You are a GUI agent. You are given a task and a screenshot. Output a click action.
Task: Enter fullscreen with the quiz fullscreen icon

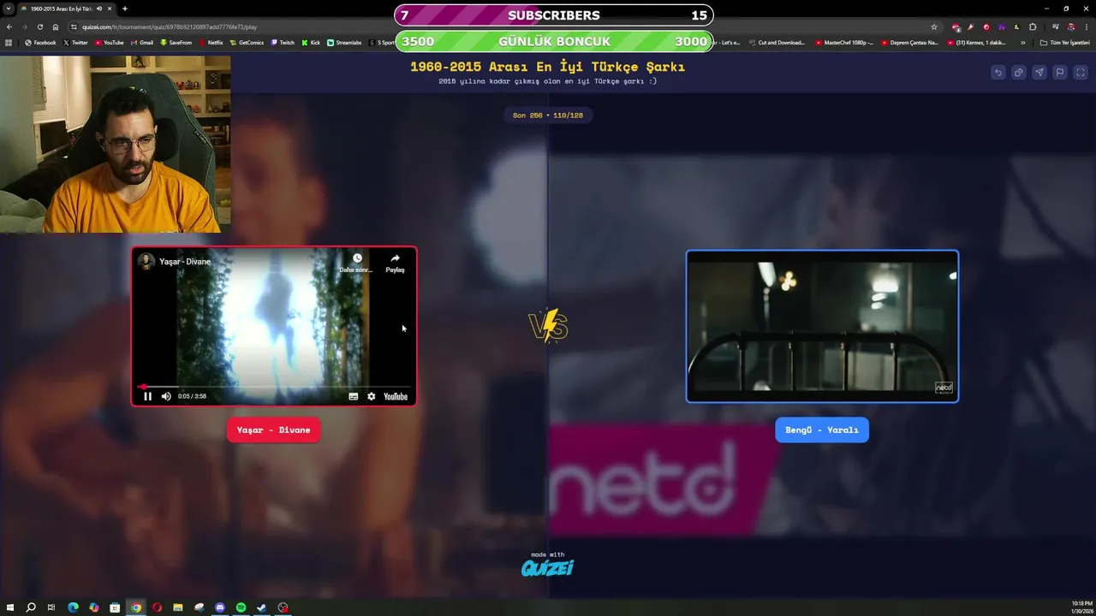tap(1080, 73)
